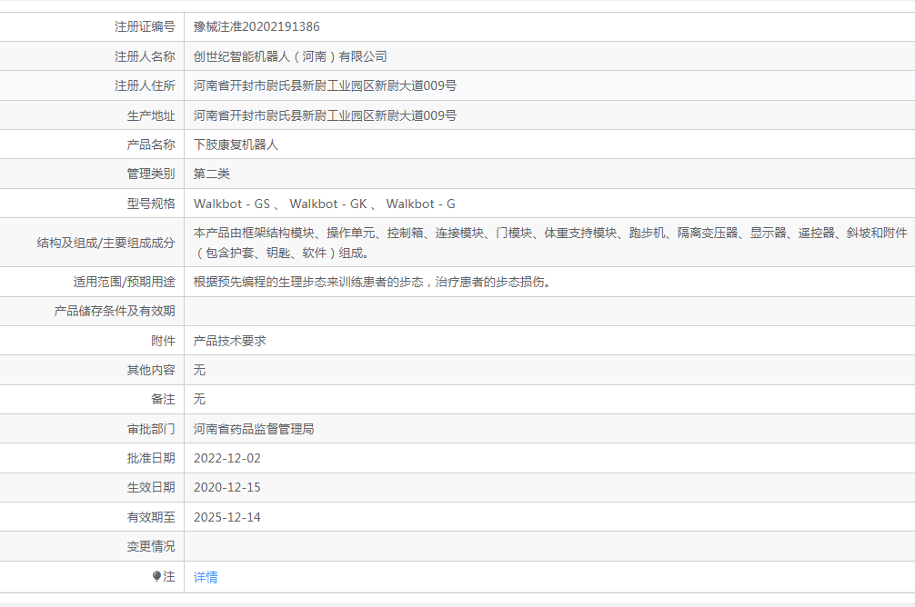Click the 产品储存条件及有效期 label
The image size is (915, 607).
[x=115, y=312]
